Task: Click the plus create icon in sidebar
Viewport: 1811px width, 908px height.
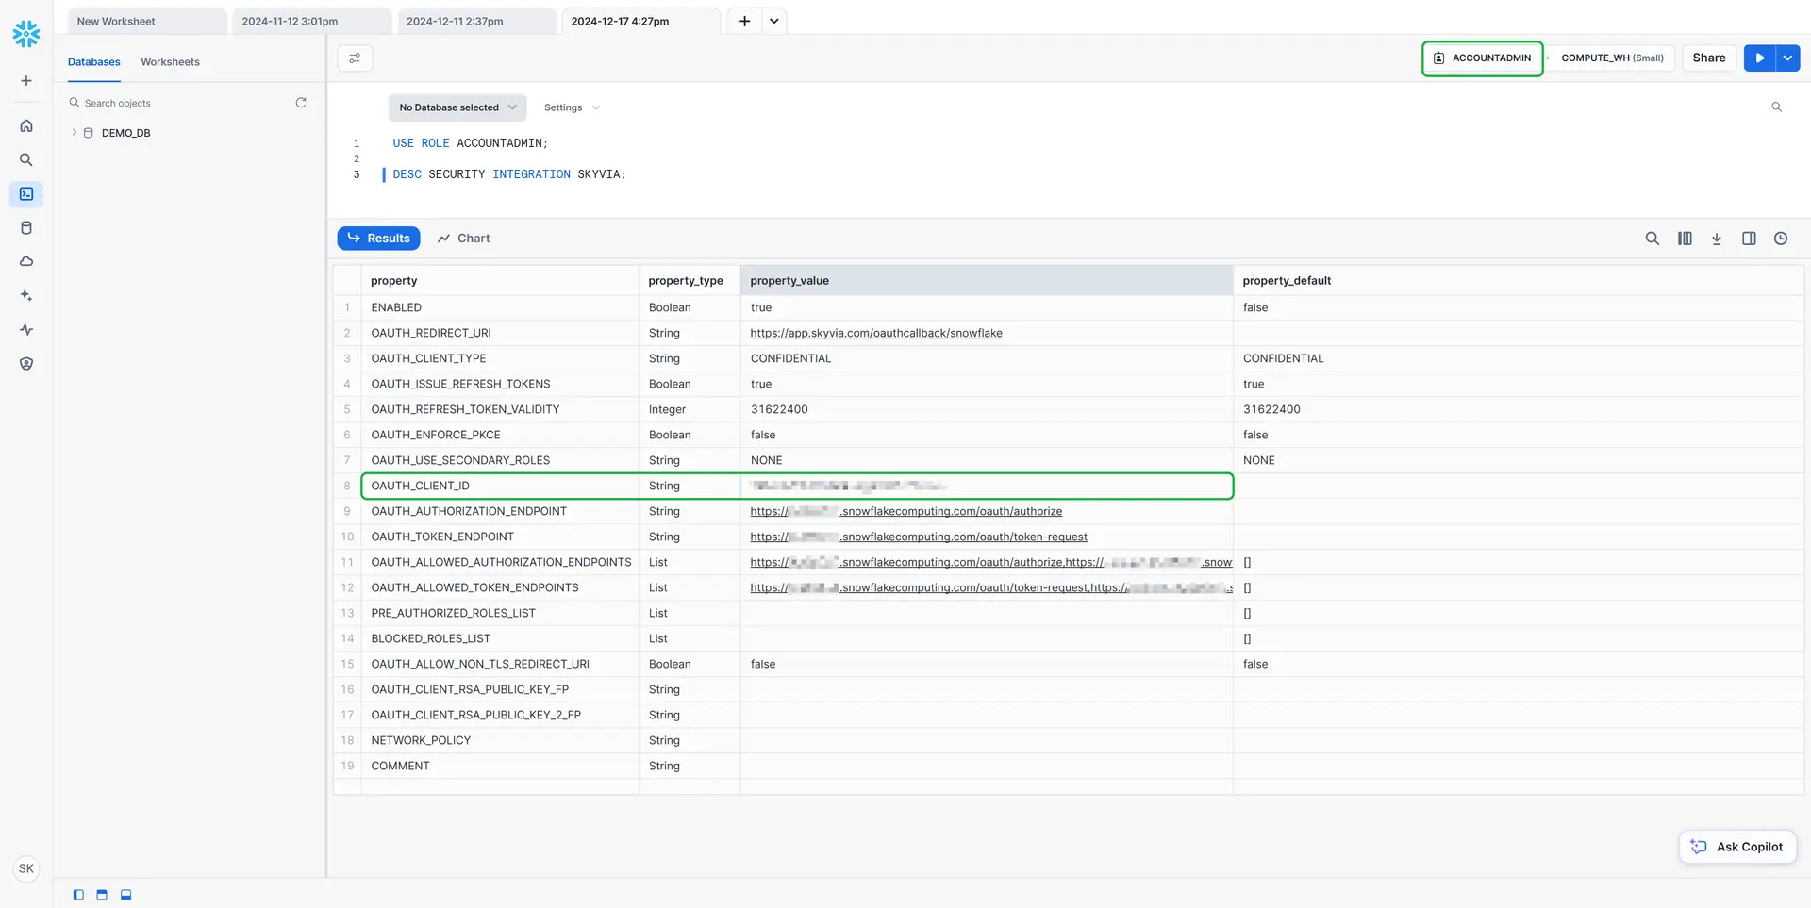Action: [x=26, y=81]
